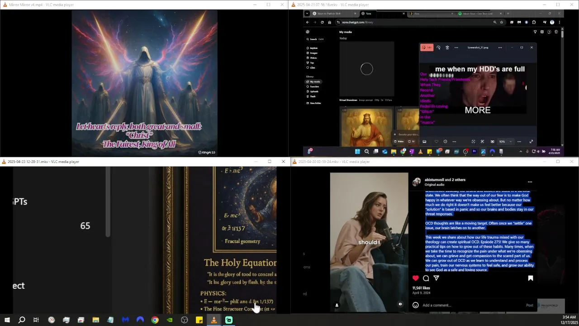Open NVIDIA app from the taskbar
Viewport: 579px width, 326px height.
point(170,320)
